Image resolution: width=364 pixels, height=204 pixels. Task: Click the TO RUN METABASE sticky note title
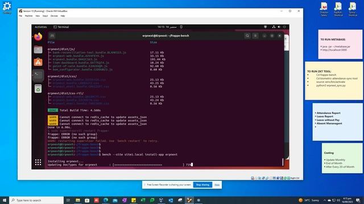333,40
